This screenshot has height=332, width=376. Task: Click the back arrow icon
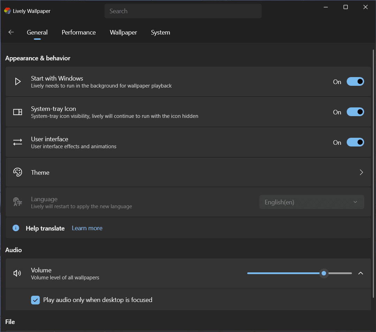(x=11, y=32)
